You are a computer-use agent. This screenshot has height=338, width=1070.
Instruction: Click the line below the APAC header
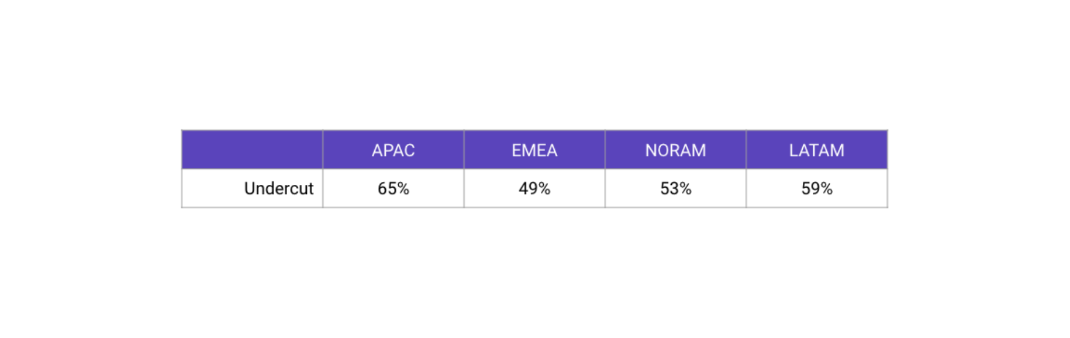pos(394,169)
